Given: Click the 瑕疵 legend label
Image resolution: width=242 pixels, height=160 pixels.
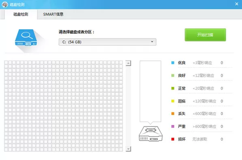Looking at the screenshot, I should pyautogui.click(x=181, y=101).
